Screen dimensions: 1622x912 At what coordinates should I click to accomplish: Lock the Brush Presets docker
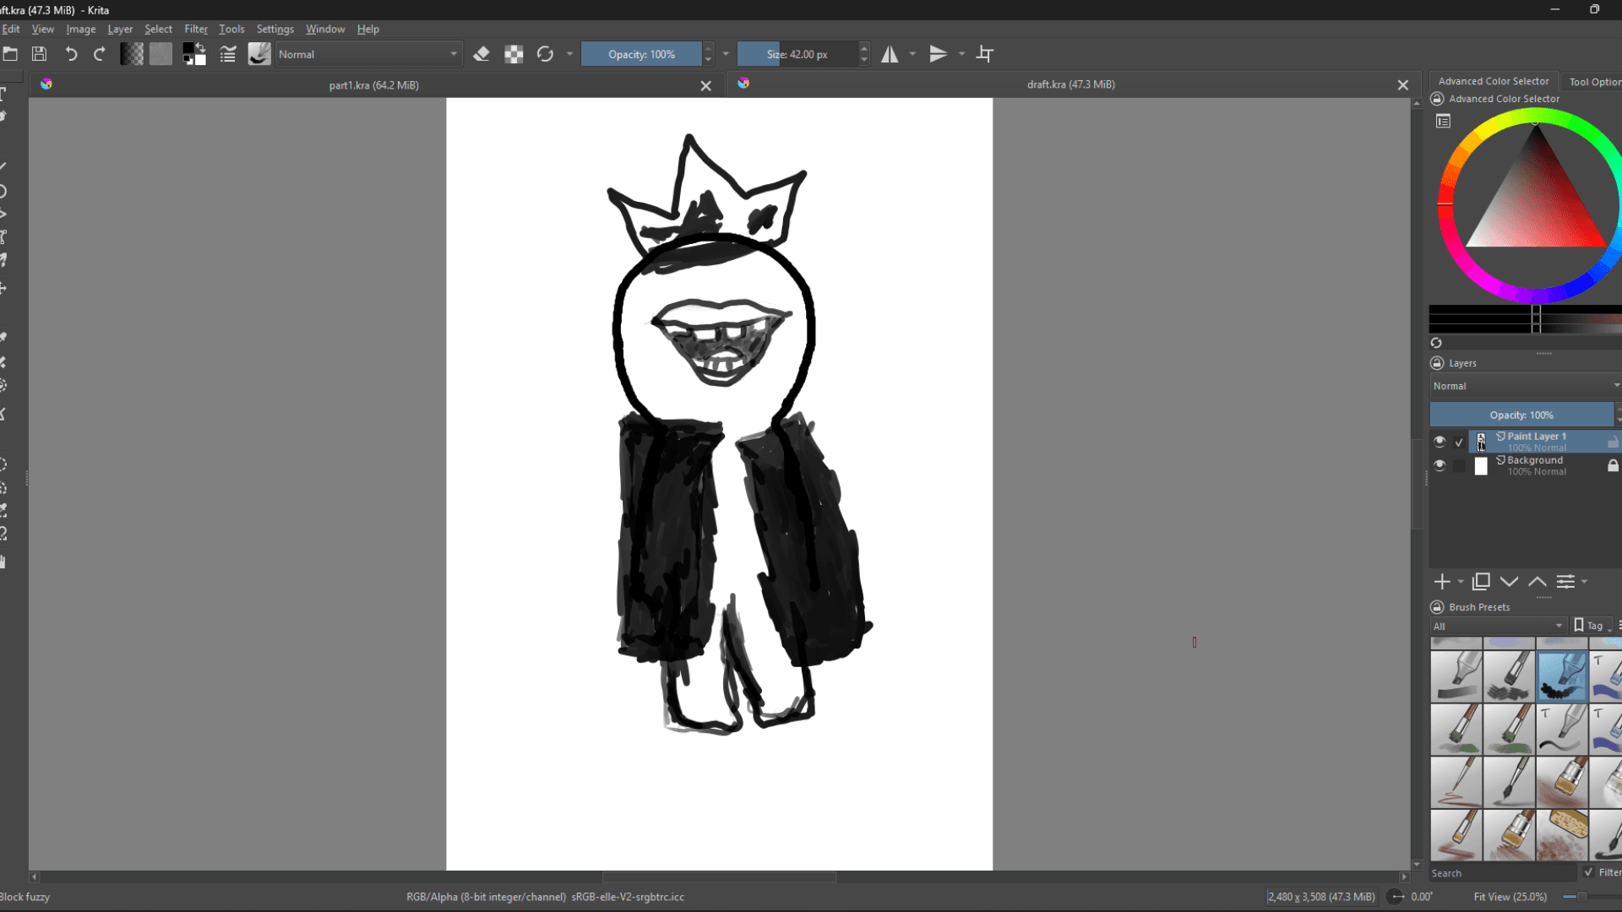click(x=1437, y=607)
